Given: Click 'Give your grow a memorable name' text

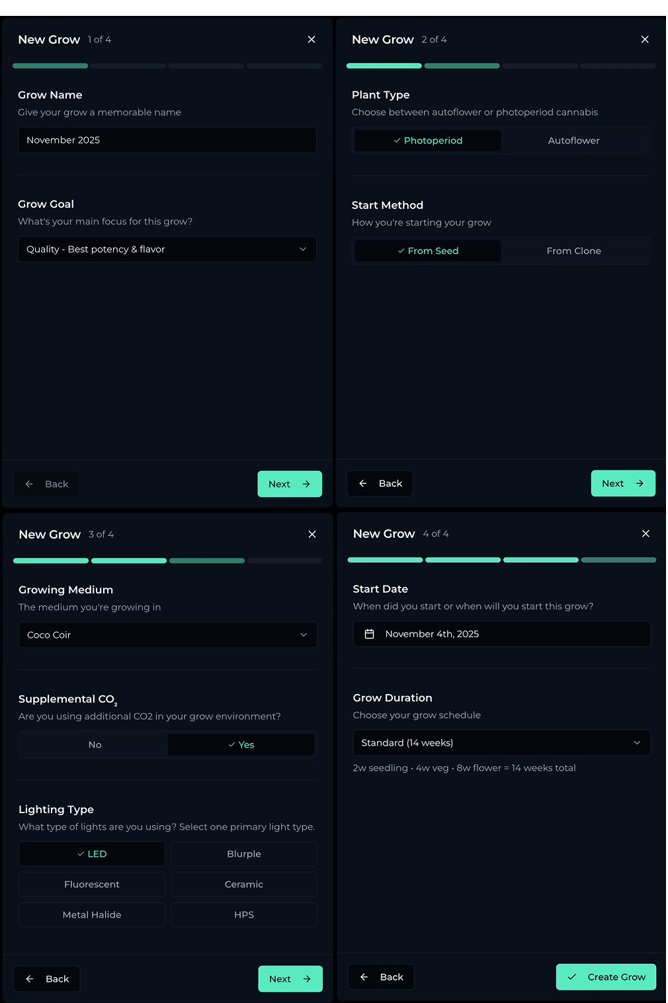Looking at the screenshot, I should [x=100, y=112].
